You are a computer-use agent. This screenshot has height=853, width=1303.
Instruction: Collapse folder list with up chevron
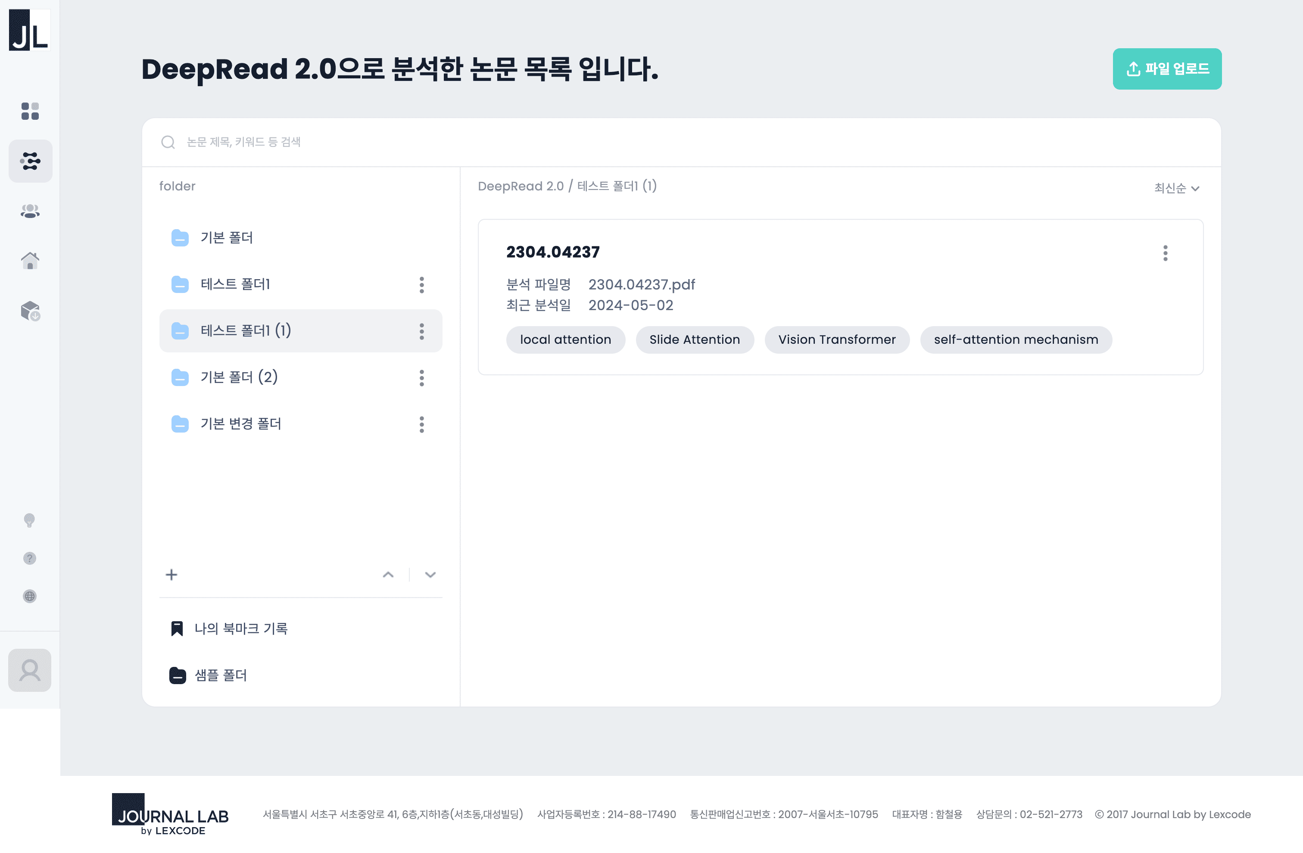(x=388, y=574)
